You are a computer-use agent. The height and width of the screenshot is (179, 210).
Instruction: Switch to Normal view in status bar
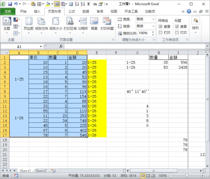coord(143,176)
